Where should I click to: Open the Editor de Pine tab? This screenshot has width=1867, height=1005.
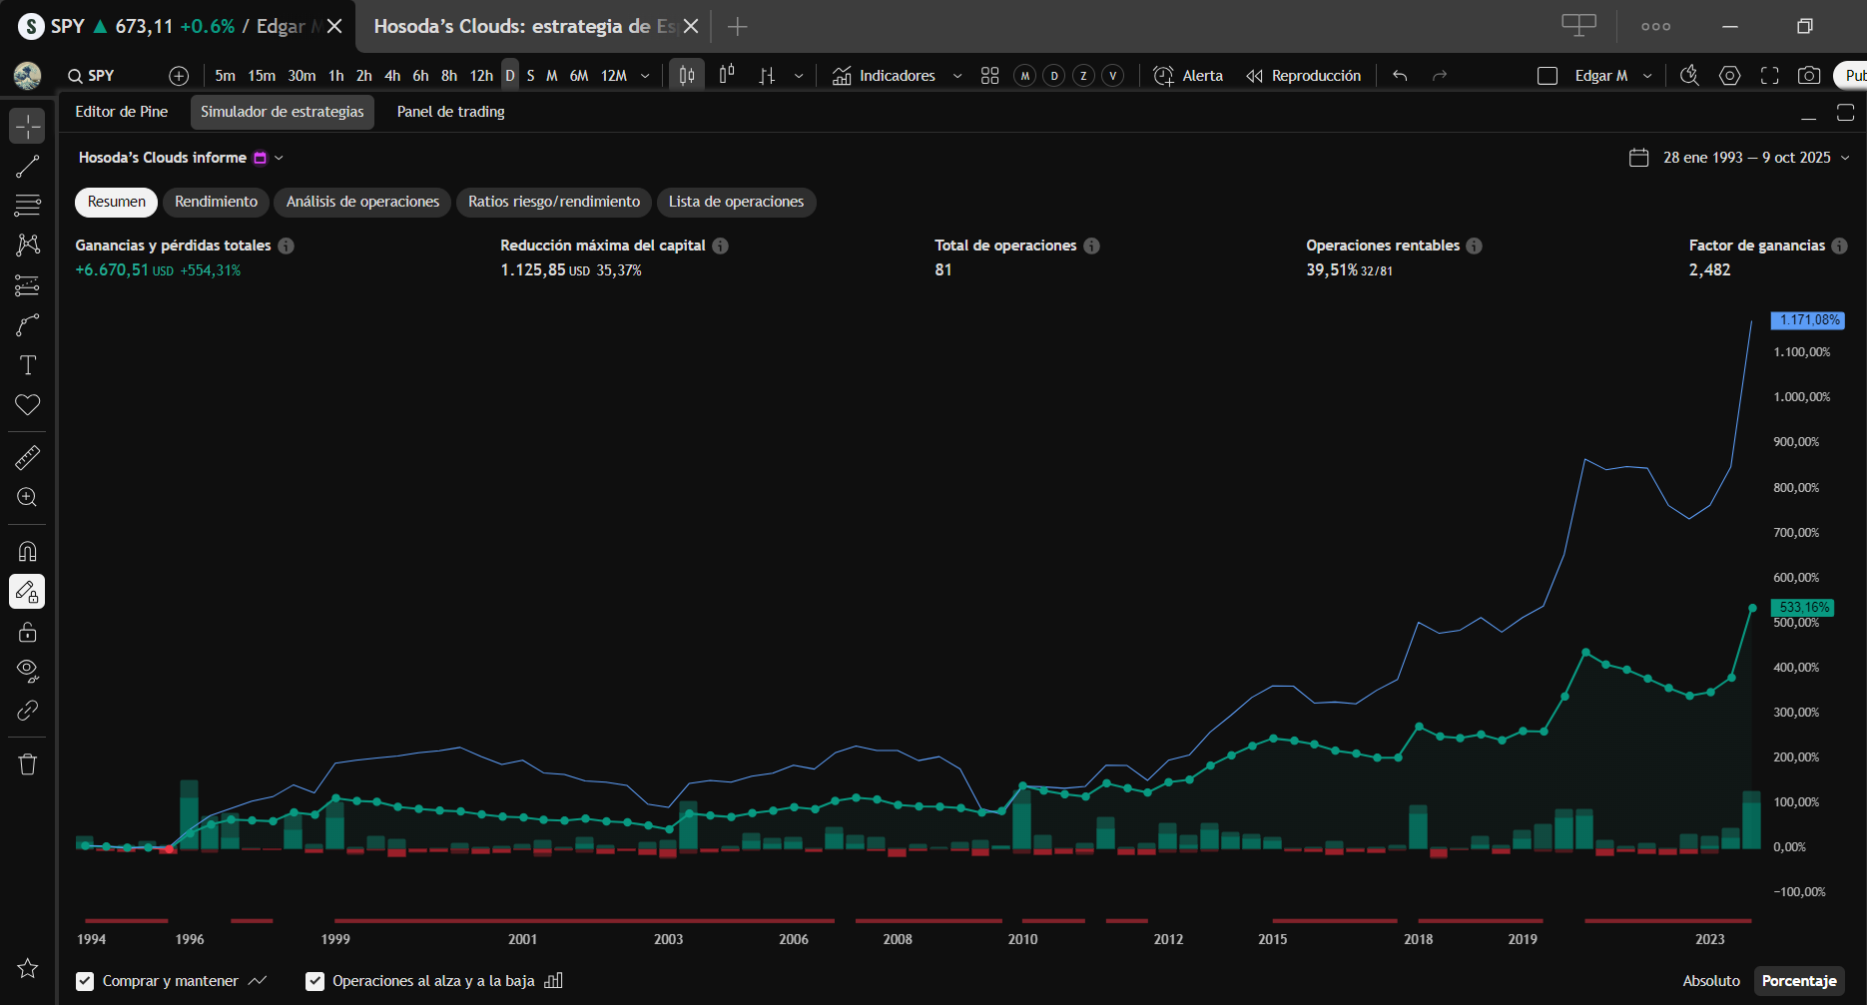click(x=121, y=112)
